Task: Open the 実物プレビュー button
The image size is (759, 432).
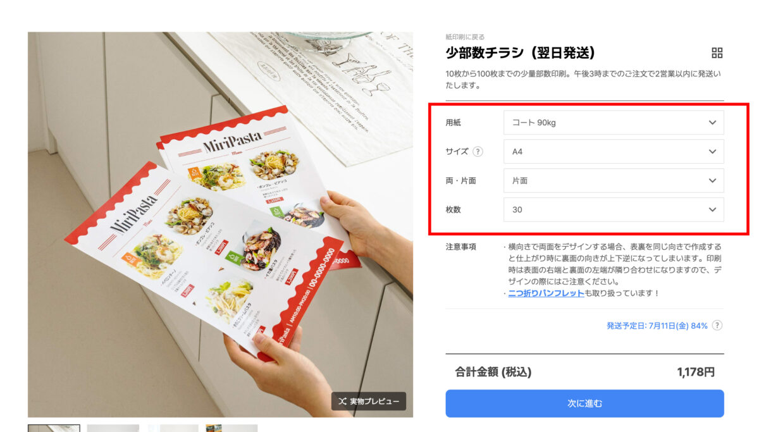Action: pos(369,402)
